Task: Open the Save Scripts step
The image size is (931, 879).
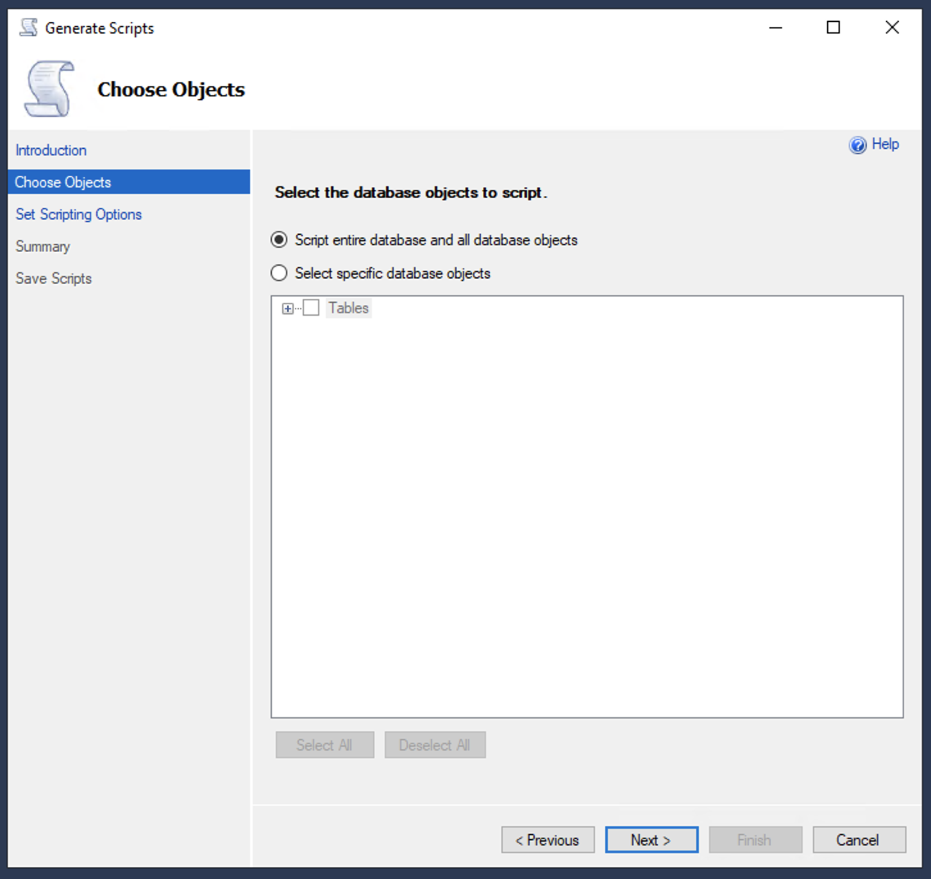Action: [54, 278]
